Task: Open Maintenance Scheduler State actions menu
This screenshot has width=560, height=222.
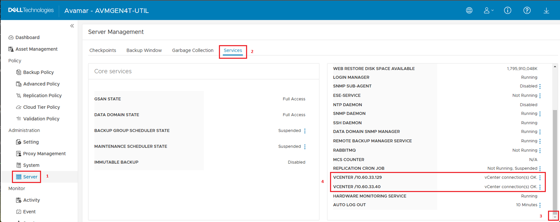Action: [305, 147]
